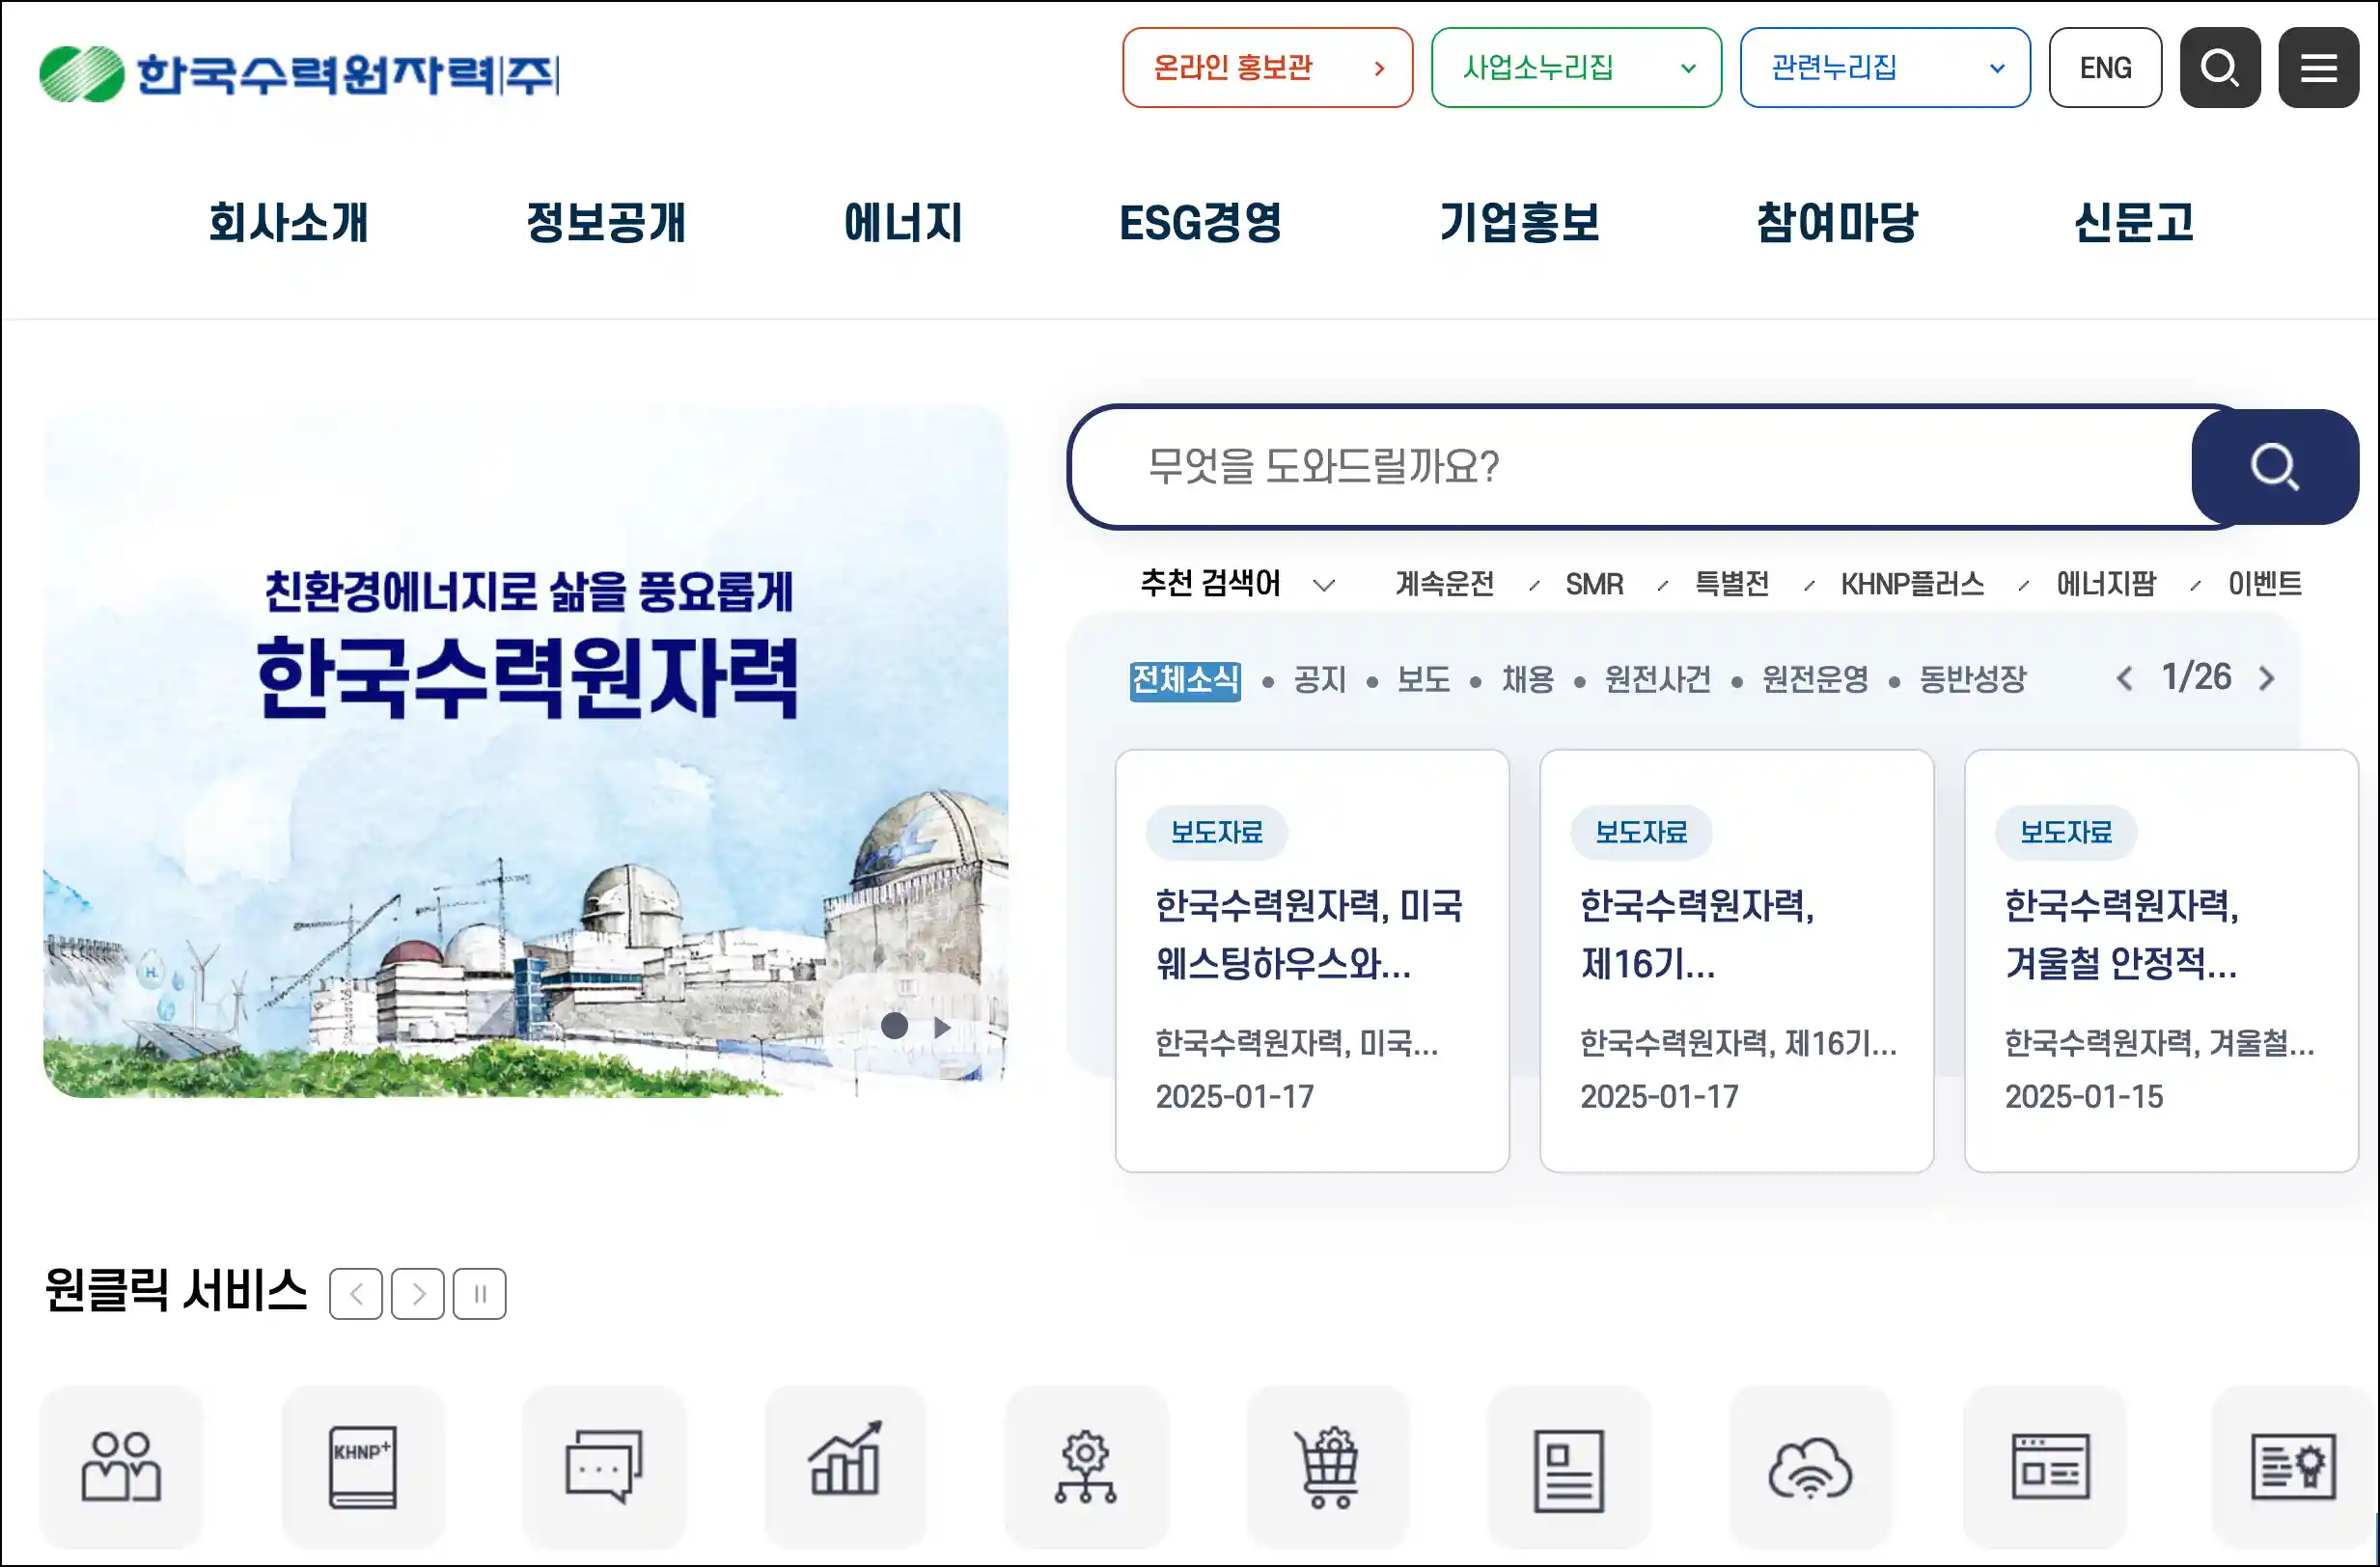Image resolution: width=2380 pixels, height=1567 pixels.
Task: Click the KHNP logo in the header
Action: pyautogui.click(x=299, y=73)
